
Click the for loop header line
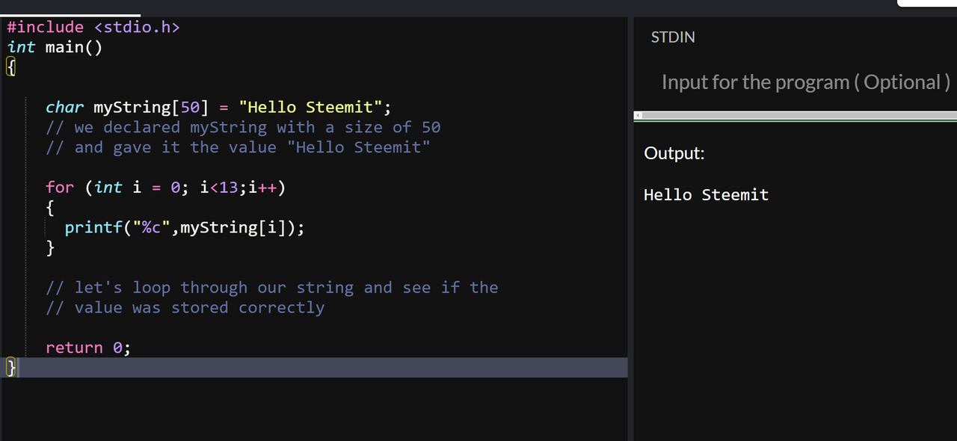165,188
